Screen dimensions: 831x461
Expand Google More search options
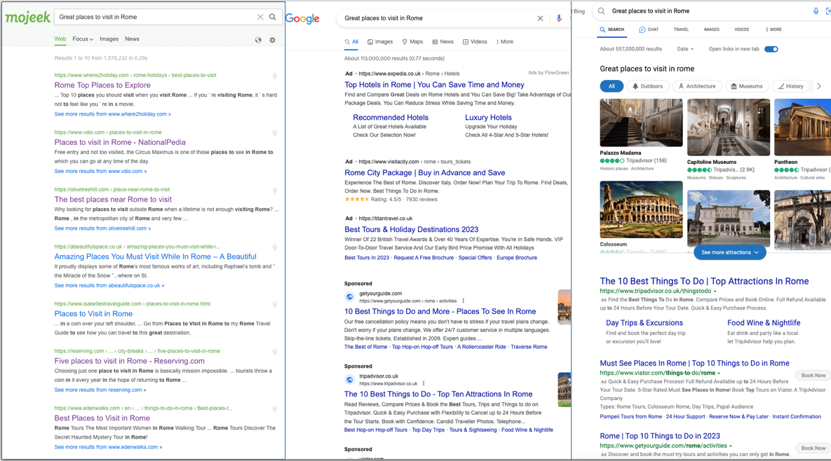(x=504, y=42)
